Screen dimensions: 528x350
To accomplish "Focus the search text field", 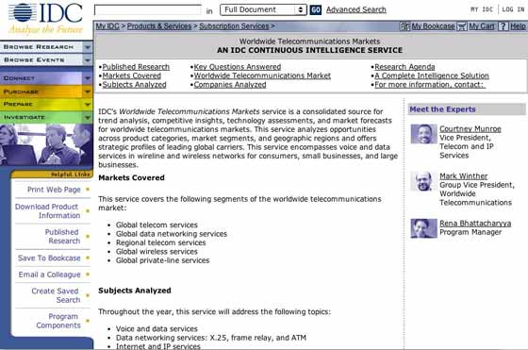I will pyautogui.click(x=148, y=9).
